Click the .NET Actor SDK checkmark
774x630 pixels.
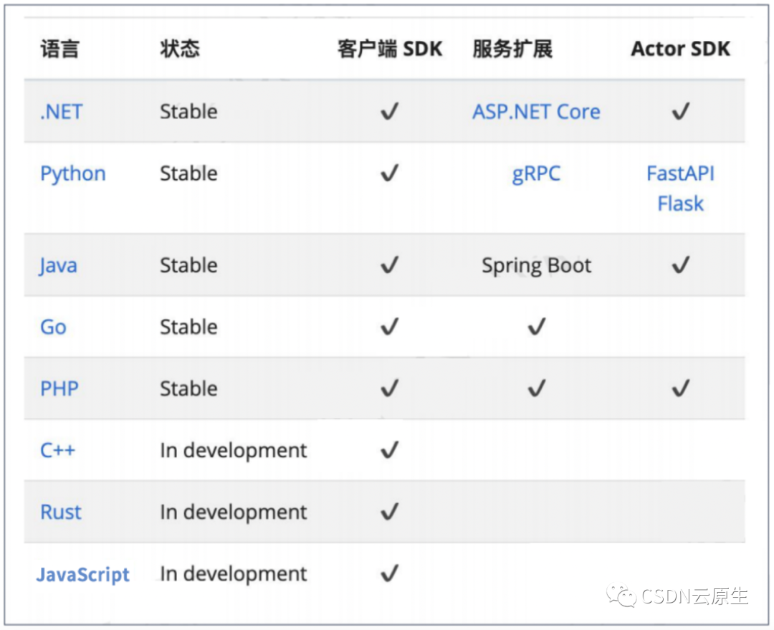click(x=680, y=112)
